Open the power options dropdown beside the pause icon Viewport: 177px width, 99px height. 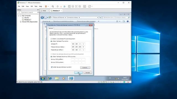48,6
